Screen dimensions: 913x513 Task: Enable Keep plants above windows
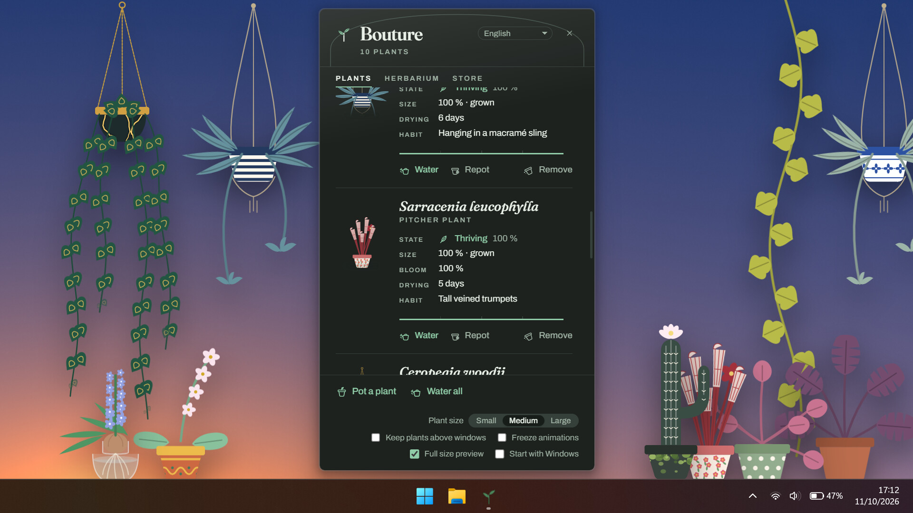click(376, 438)
